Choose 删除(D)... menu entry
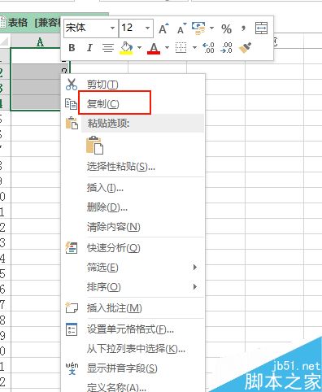 [107, 207]
